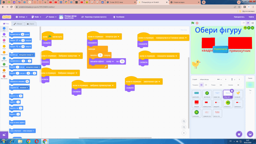Viewport: 256px width, 144px height.
Task: Click the sprite direction field
Action: [238, 85]
